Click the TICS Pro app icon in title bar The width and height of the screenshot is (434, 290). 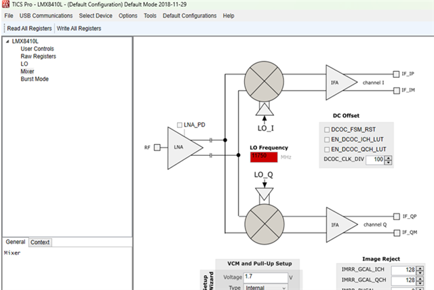(x=5, y=4)
